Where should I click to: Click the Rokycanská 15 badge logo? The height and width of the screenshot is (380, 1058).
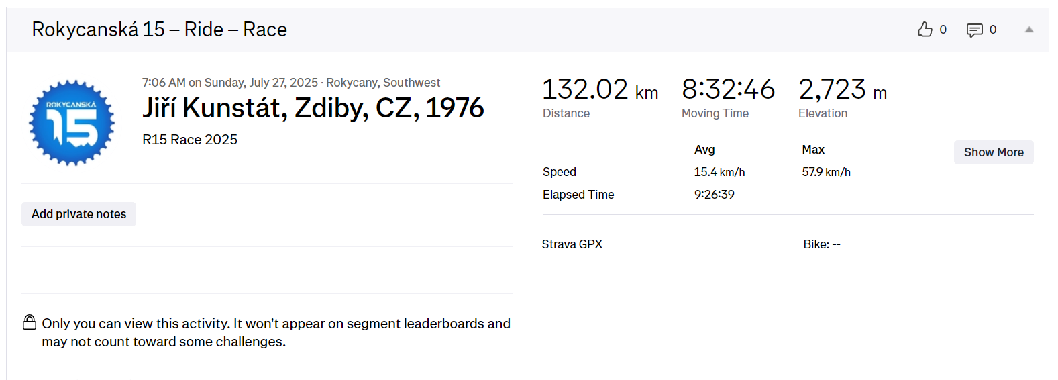72,123
